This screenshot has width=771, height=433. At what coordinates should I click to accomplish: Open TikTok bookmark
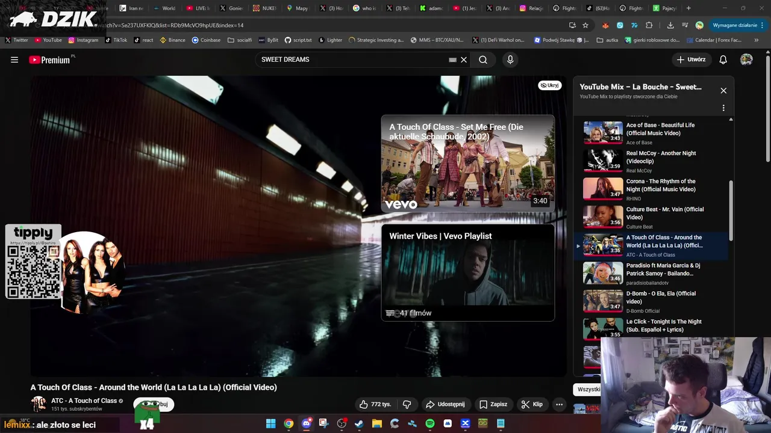[116, 40]
